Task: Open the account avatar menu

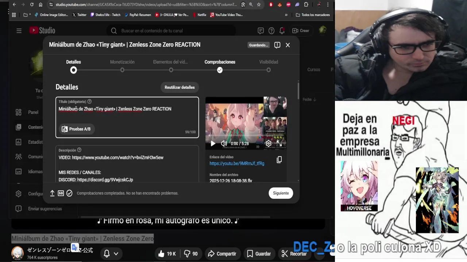Action: point(323,30)
